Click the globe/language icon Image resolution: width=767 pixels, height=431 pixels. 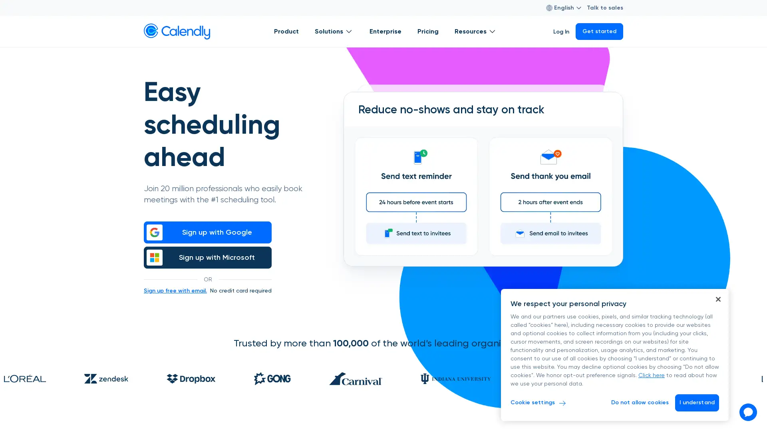click(549, 8)
